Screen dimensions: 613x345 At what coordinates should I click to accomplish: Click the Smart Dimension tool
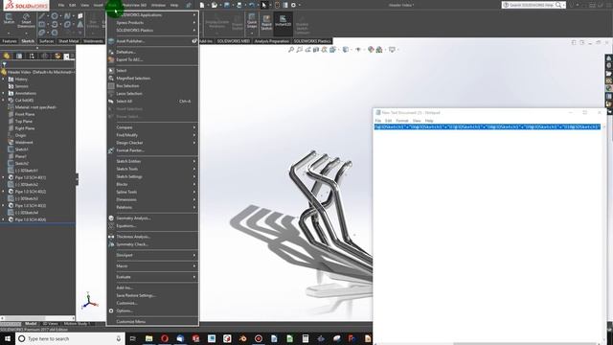(x=26, y=21)
